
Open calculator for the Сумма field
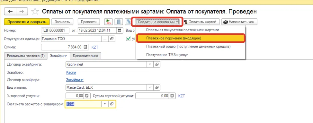pos(85,47)
